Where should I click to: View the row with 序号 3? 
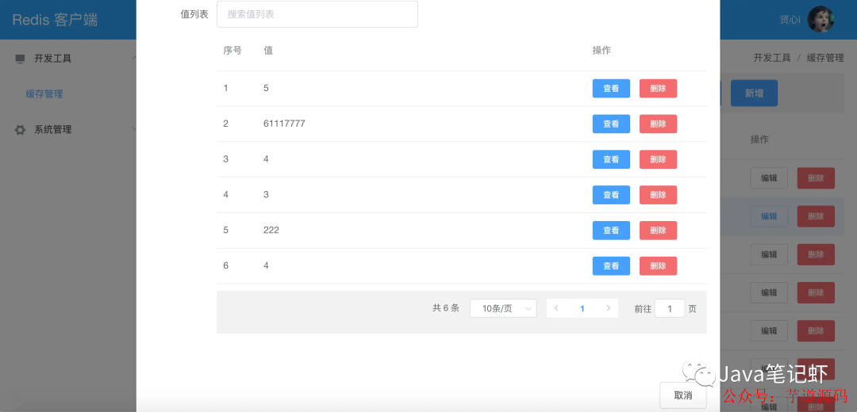pyautogui.click(x=611, y=159)
